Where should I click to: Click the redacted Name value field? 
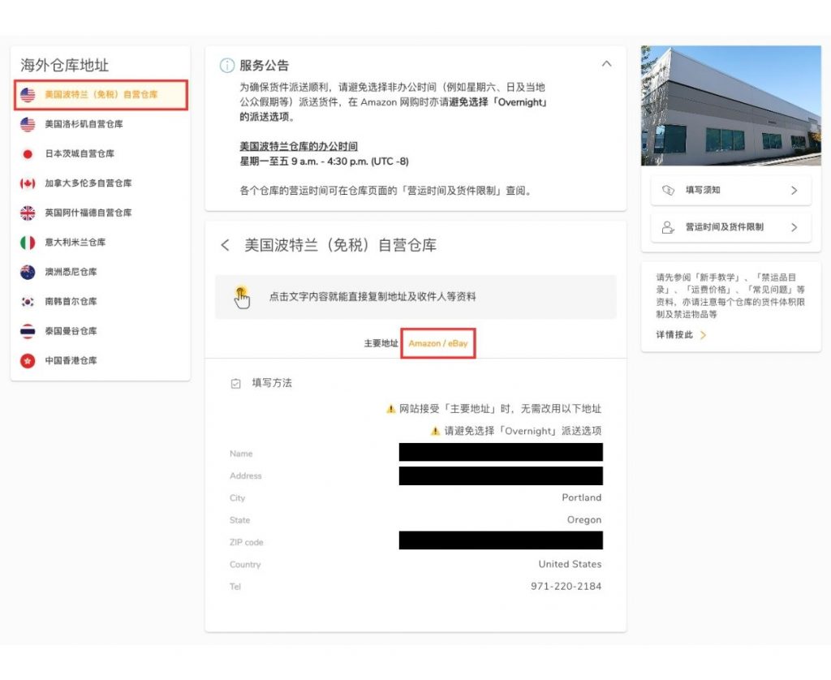tap(501, 453)
